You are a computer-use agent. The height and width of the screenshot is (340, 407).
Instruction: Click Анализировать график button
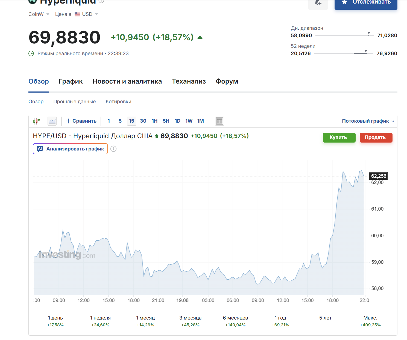click(70, 149)
